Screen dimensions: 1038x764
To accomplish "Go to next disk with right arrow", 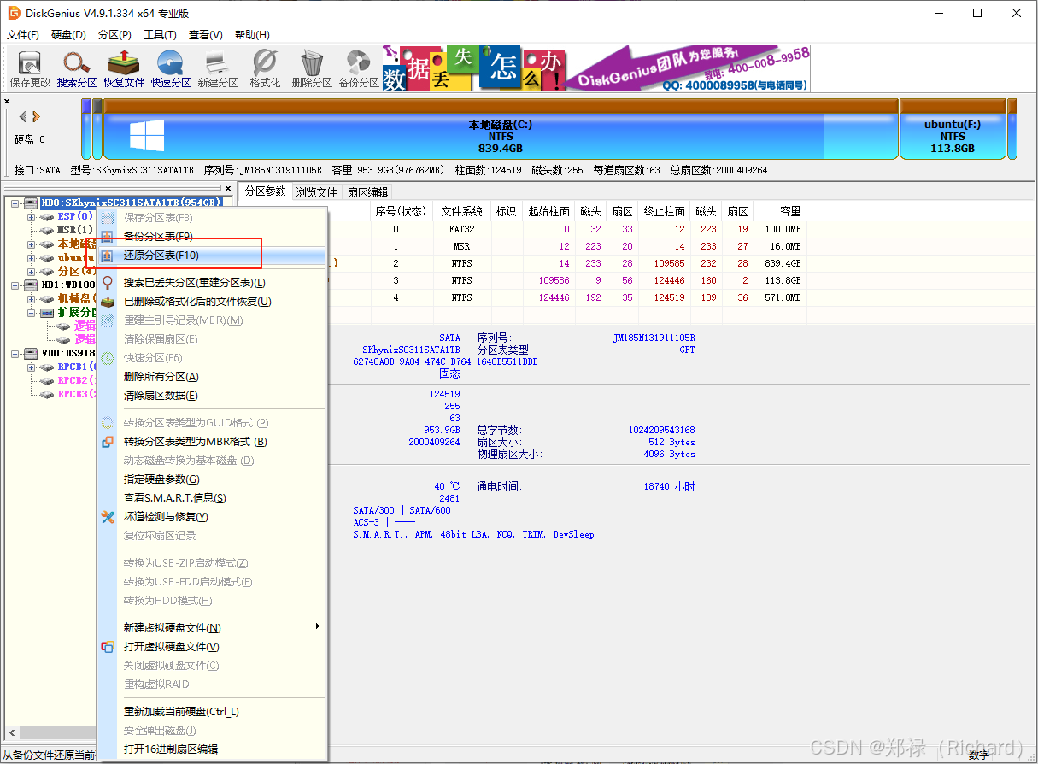I will [37, 116].
